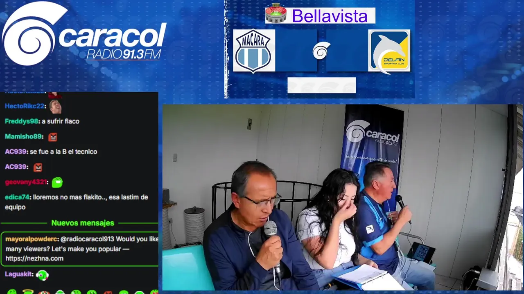Click the angry red emote from Mamisho89
Screen dimensions: 524x294
tap(52, 137)
